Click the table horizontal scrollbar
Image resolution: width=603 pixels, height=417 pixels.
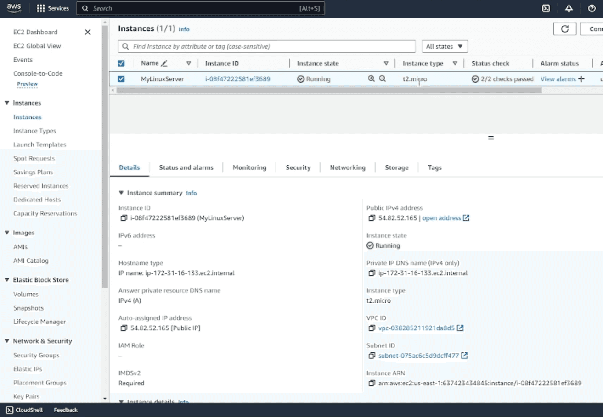coord(329,90)
